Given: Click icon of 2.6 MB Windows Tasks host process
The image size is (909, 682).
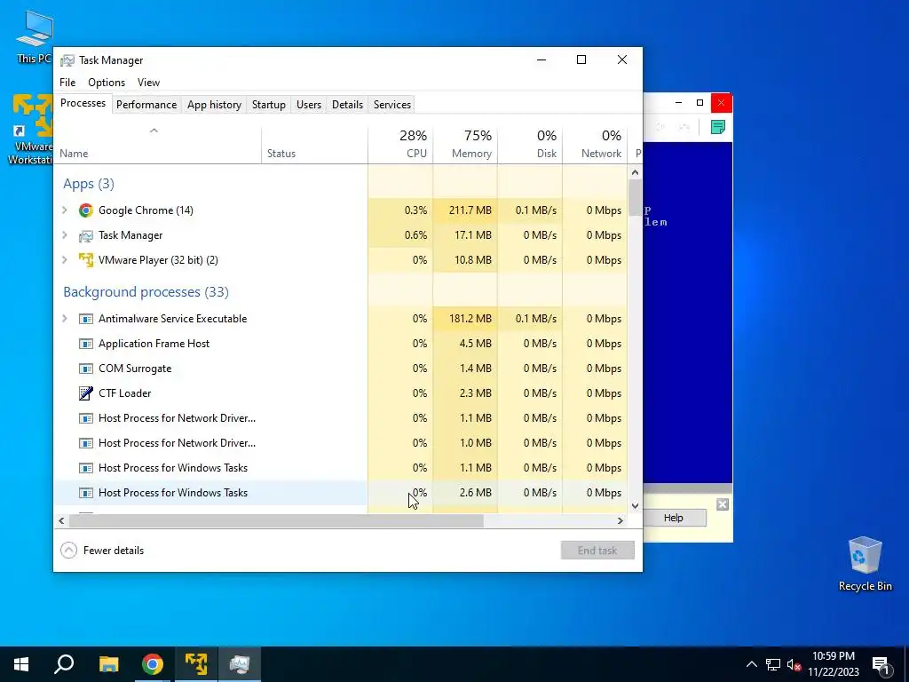Looking at the screenshot, I should (x=86, y=493).
